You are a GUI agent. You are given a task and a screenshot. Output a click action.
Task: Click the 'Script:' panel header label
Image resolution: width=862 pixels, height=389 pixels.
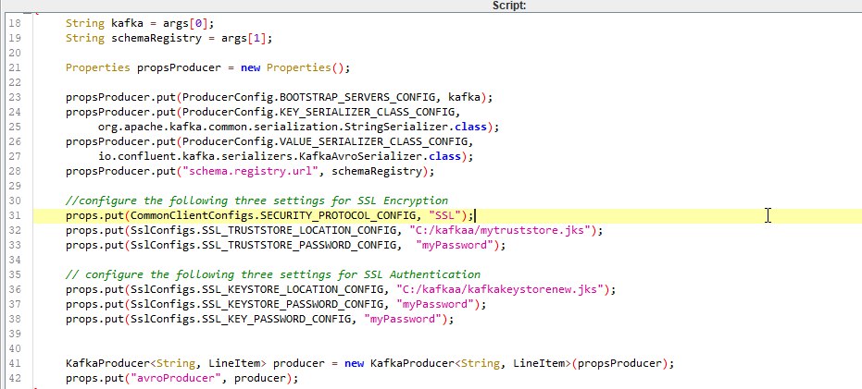(509, 6)
